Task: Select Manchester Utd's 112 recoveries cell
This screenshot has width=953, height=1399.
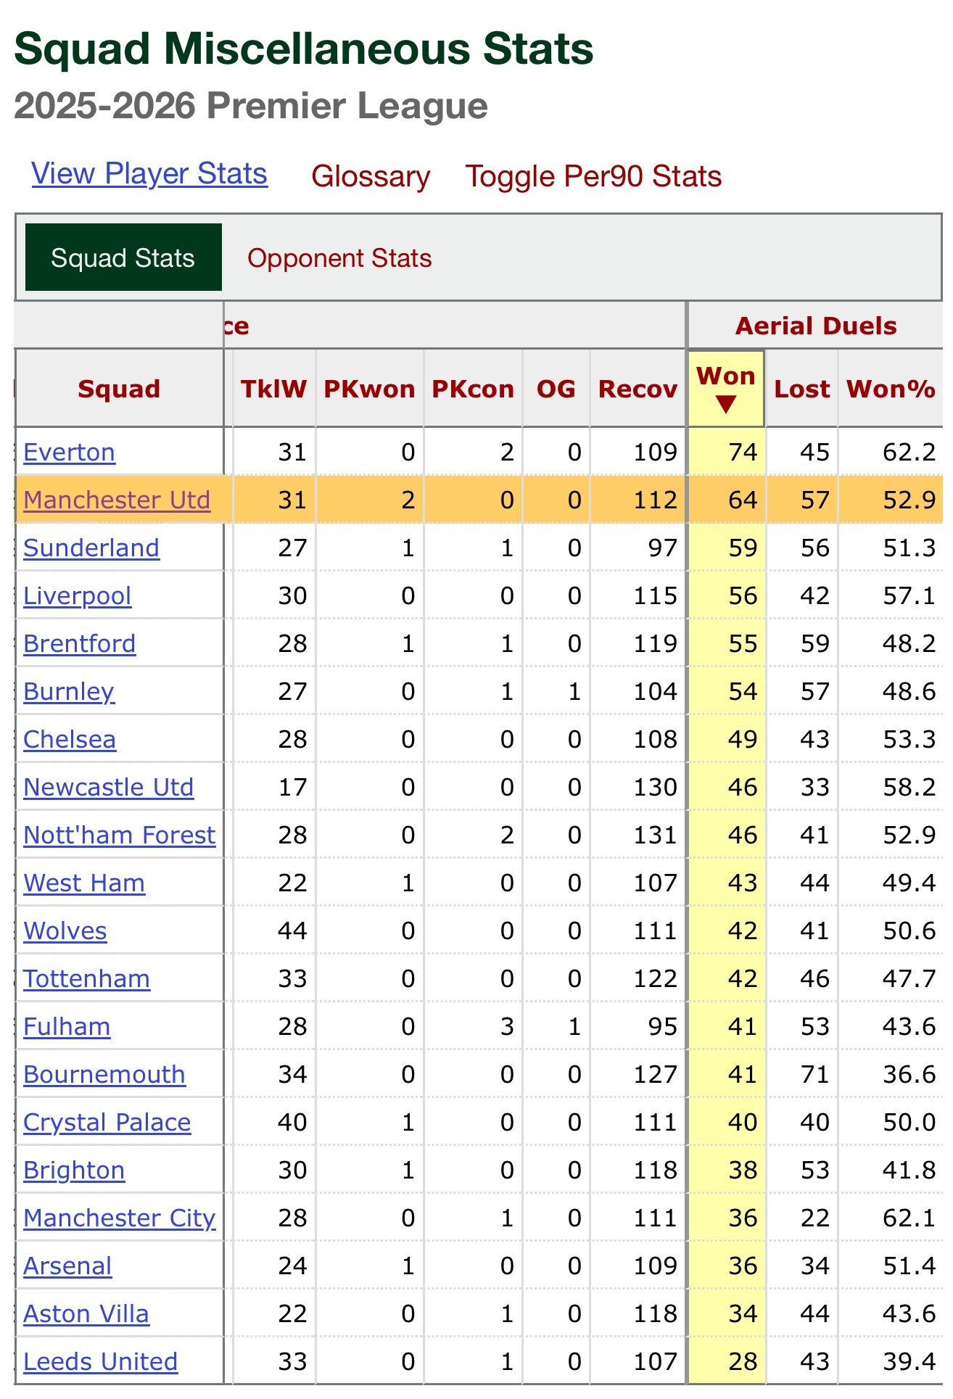Action: pos(638,500)
